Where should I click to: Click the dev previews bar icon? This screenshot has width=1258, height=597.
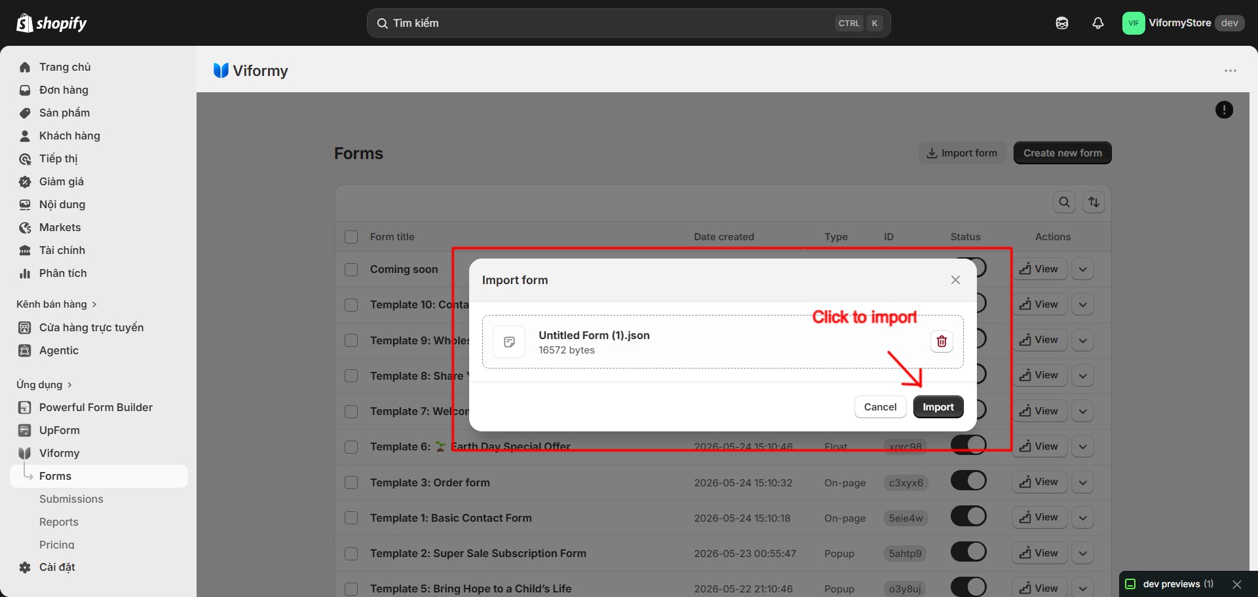pos(1130,584)
